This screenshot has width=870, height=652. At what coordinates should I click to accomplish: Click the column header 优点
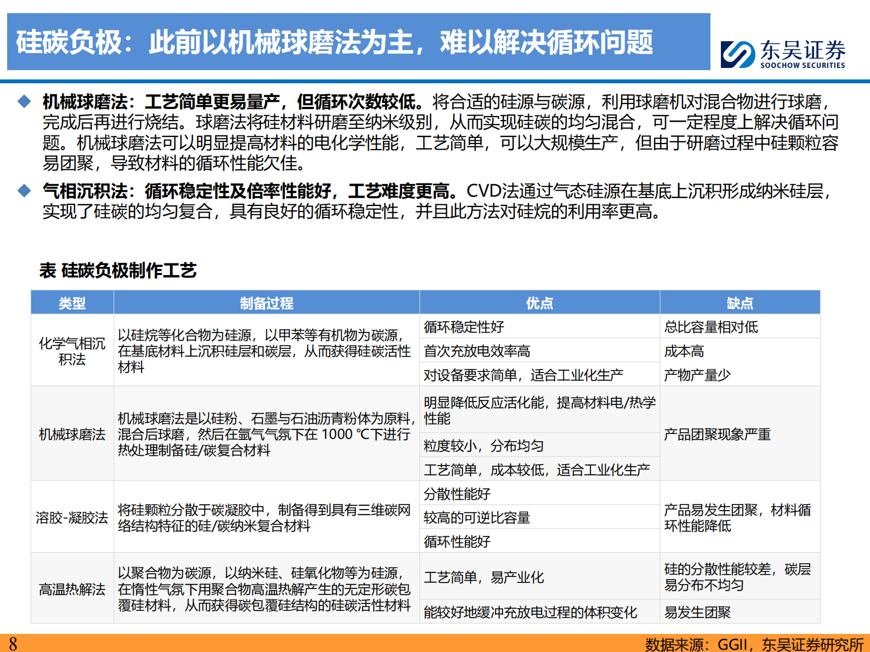pos(539,302)
